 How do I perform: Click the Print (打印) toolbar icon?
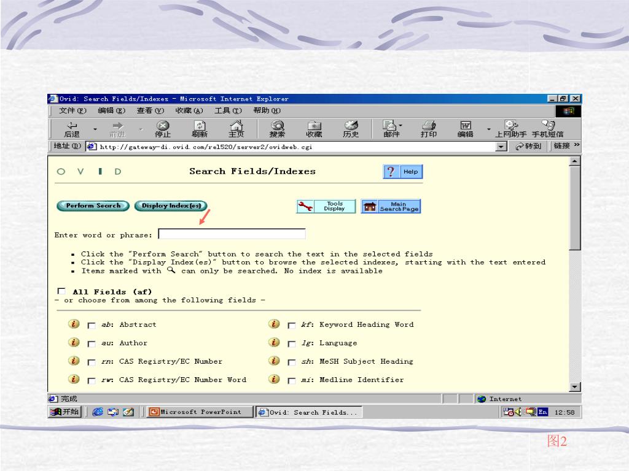pos(428,129)
